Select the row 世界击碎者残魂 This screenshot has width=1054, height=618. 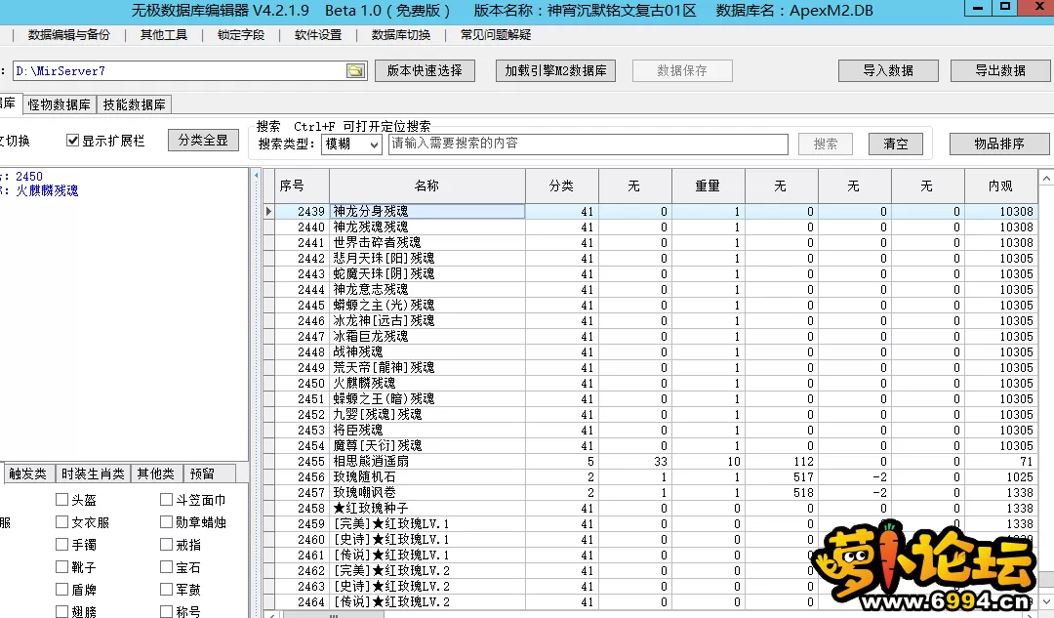649,242
